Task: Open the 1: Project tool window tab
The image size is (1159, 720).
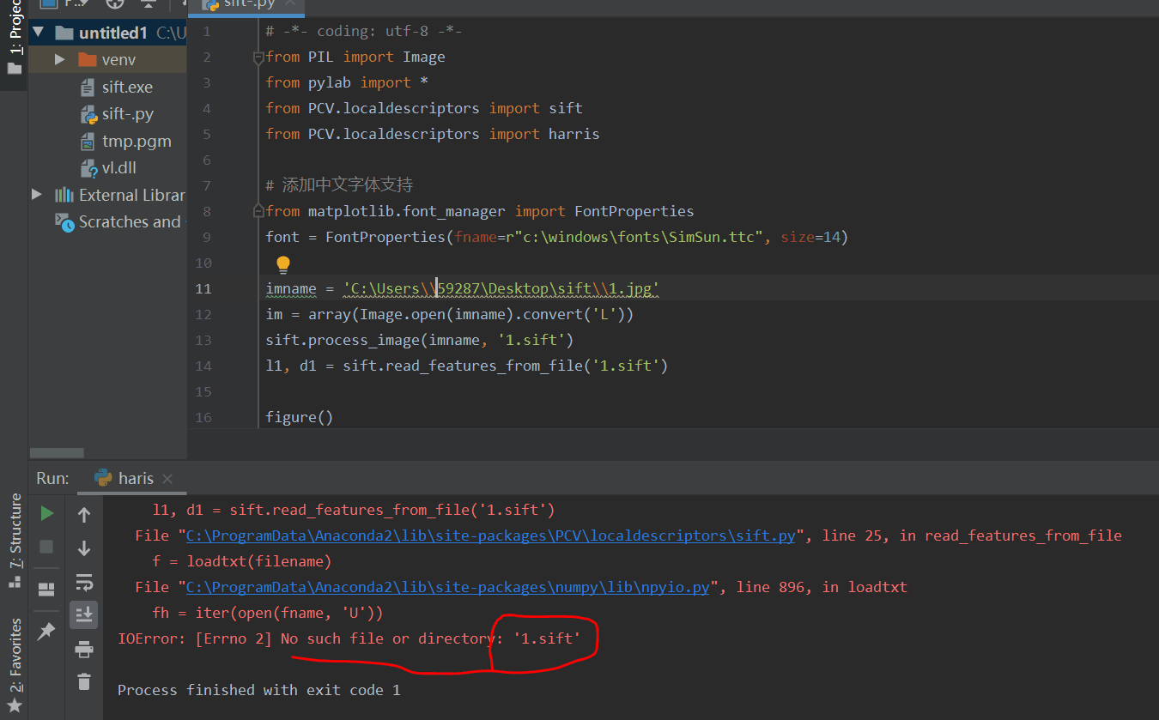Action: coord(15,39)
